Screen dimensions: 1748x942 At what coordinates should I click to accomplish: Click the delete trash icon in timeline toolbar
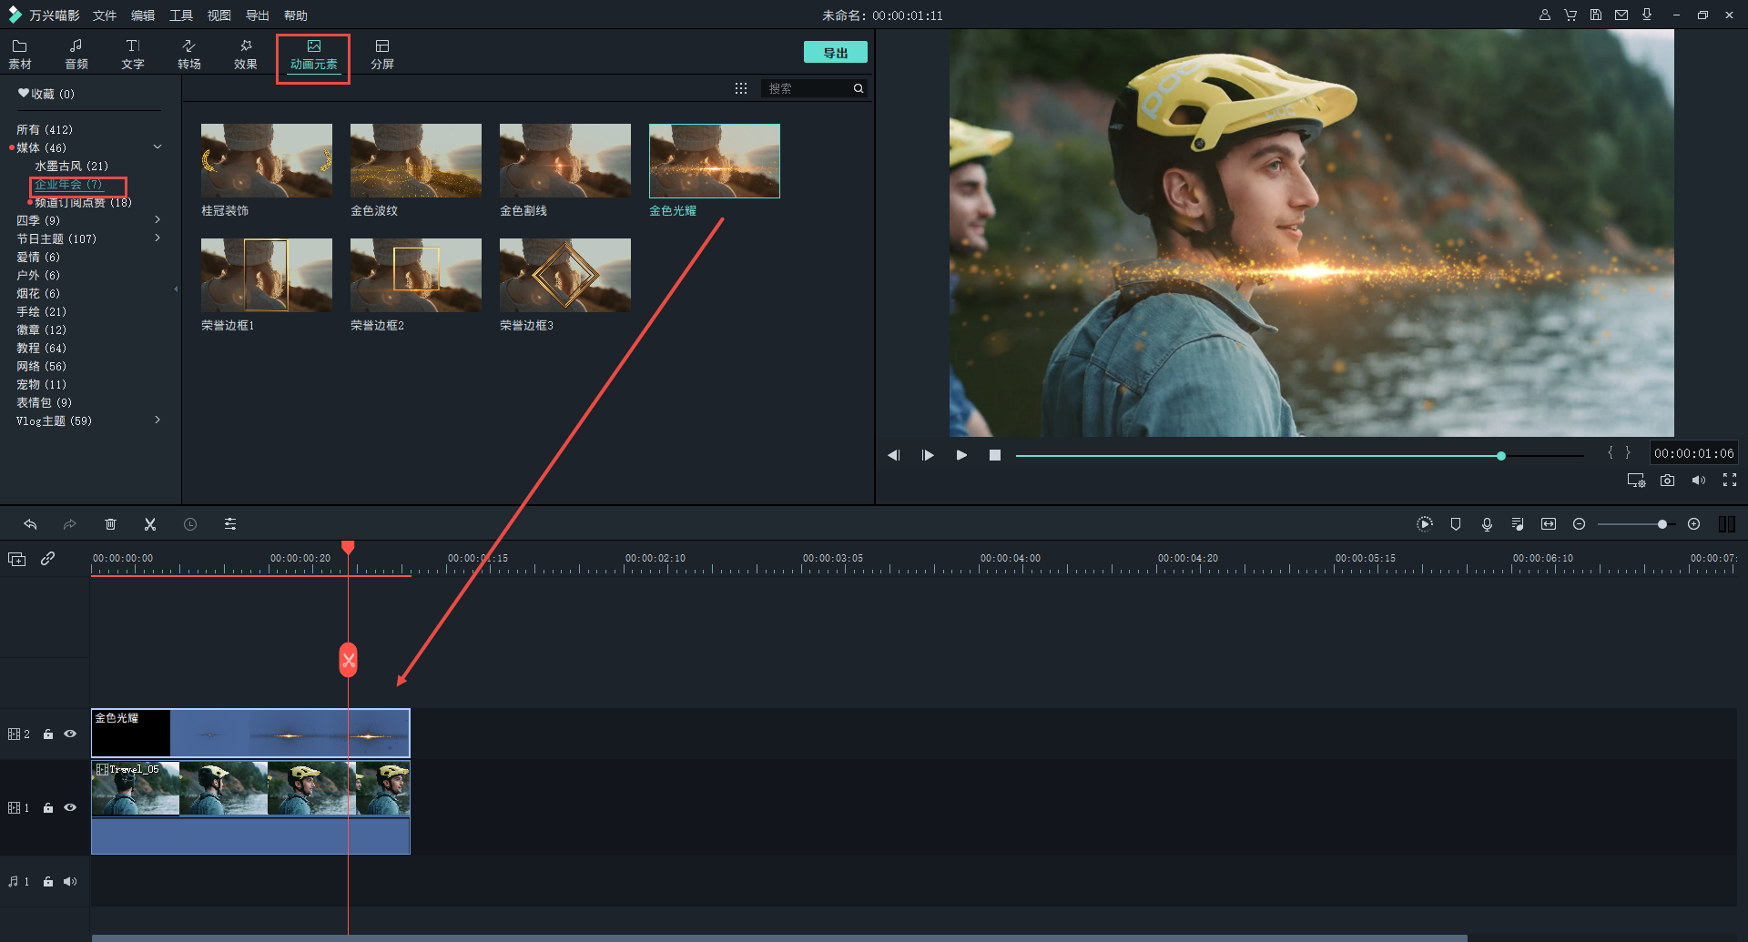(110, 524)
